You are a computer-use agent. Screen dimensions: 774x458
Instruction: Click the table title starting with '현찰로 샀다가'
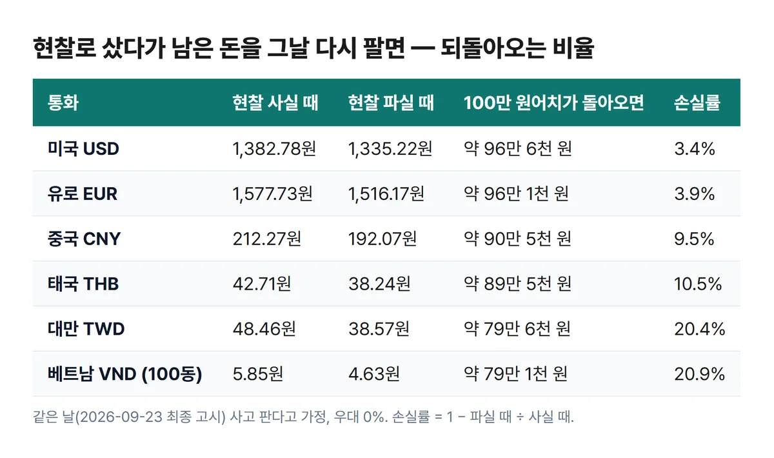point(313,50)
